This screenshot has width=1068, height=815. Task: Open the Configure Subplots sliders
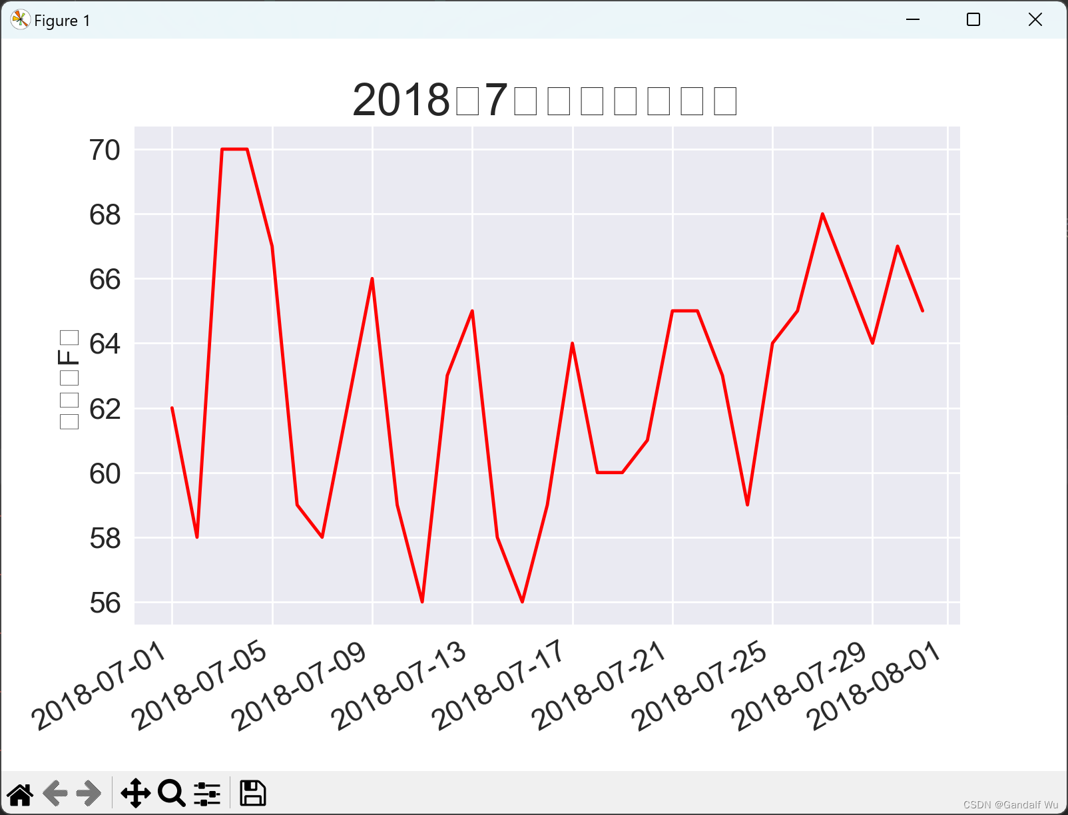tap(207, 793)
